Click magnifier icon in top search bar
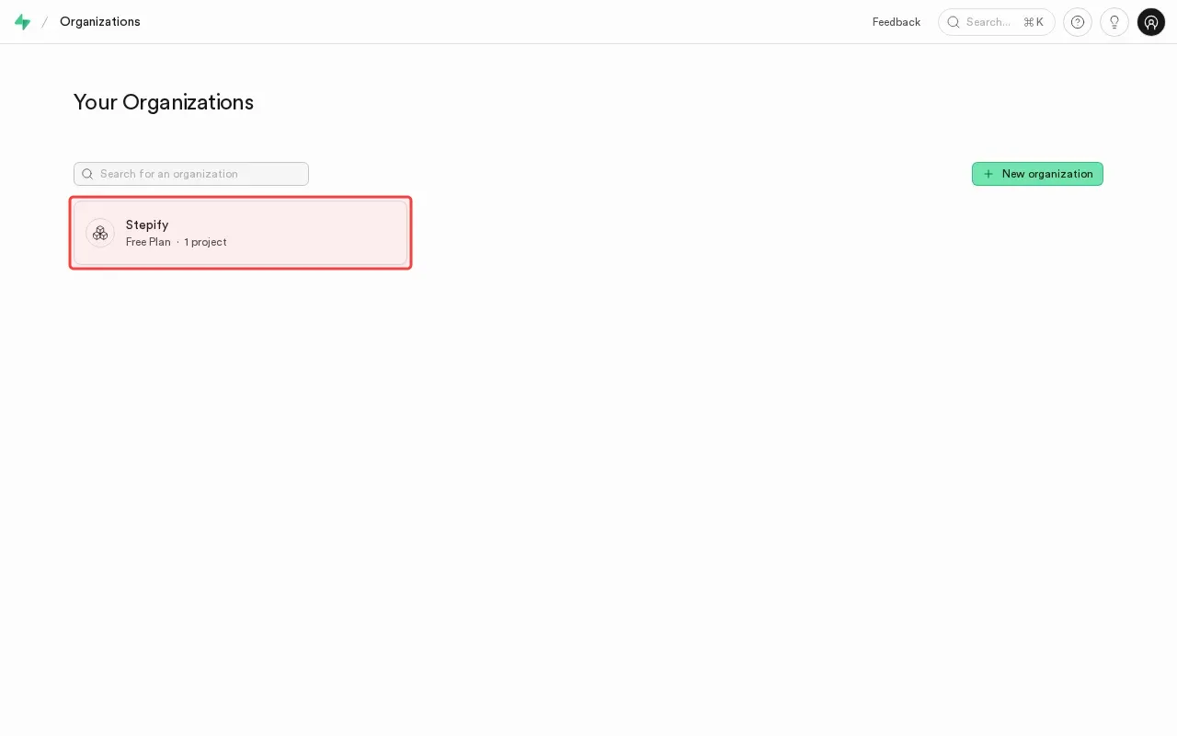Viewport: 1177px width, 736px height. 954,22
